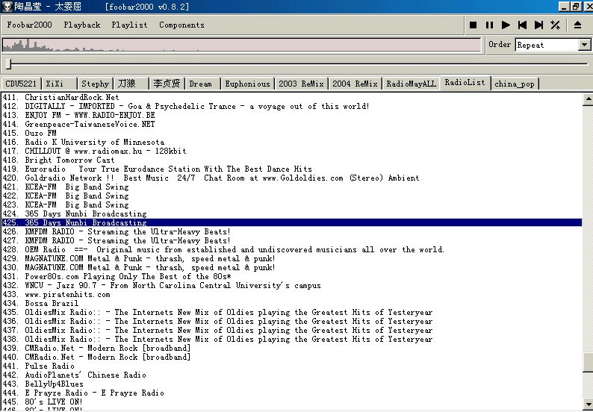Pause the current track
The width and height of the screenshot is (593, 412).
pos(489,25)
